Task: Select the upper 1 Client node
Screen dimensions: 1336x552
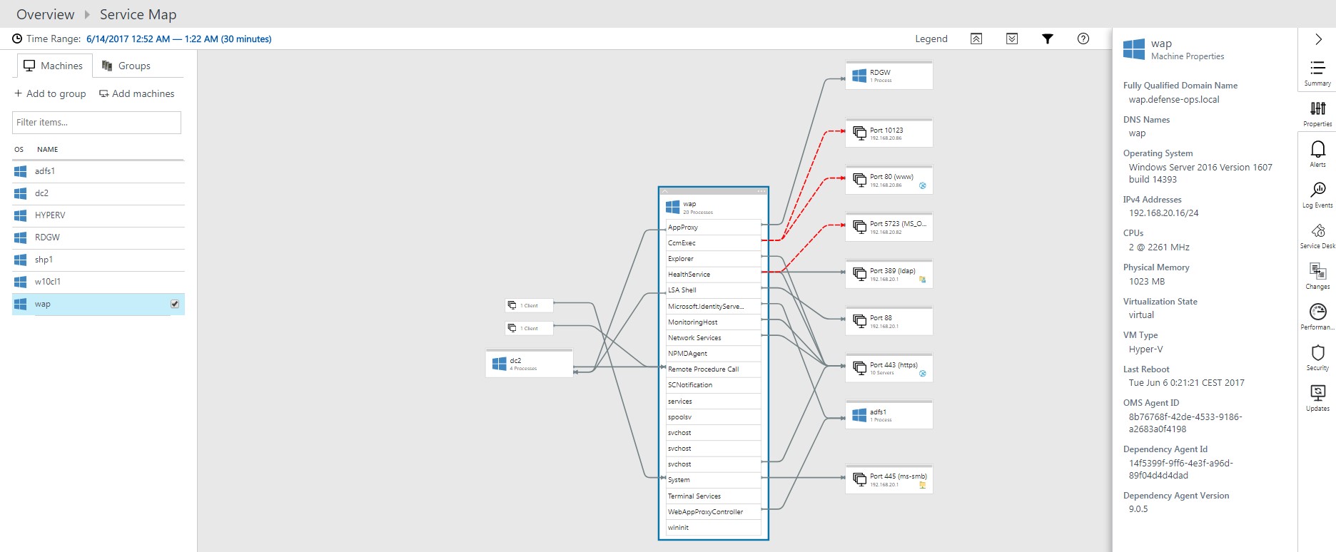Action: click(x=529, y=305)
